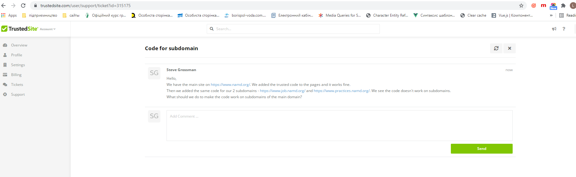The image size is (576, 177).
Task: Show more bookmarks via the chevron
Action: pyautogui.click(x=551, y=15)
